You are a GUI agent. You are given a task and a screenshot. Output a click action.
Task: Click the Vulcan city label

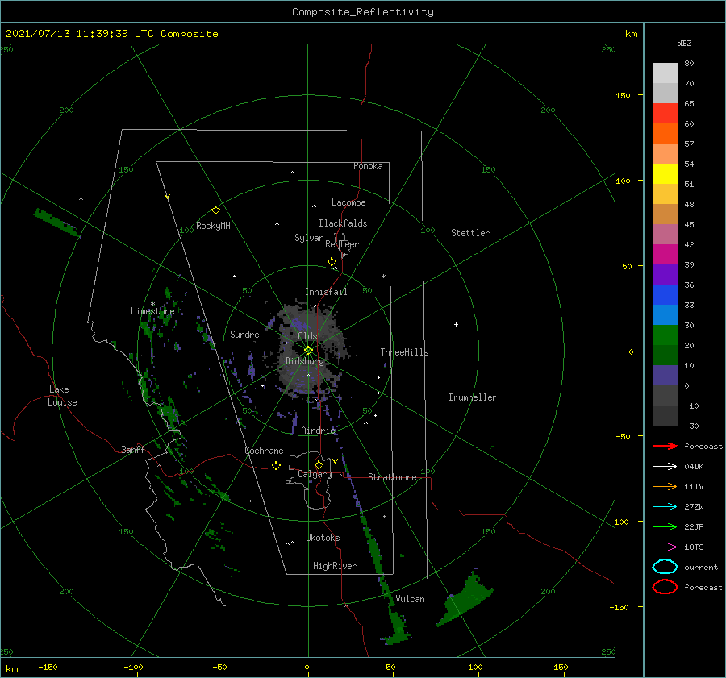(x=410, y=599)
